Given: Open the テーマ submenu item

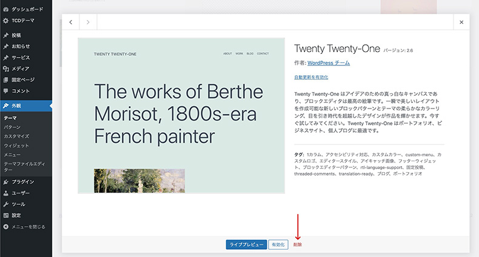Looking at the screenshot, I should tap(10, 118).
